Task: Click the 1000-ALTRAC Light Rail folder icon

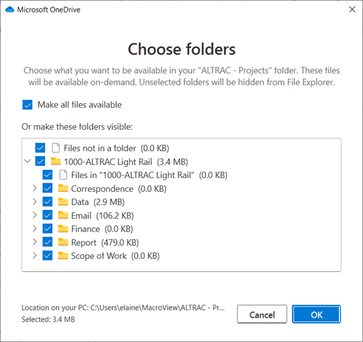Action: (x=55, y=161)
